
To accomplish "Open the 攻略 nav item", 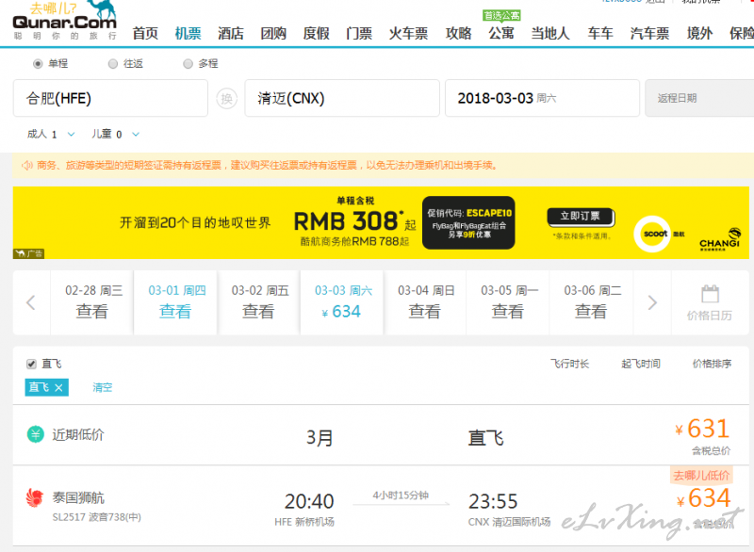I will point(459,33).
